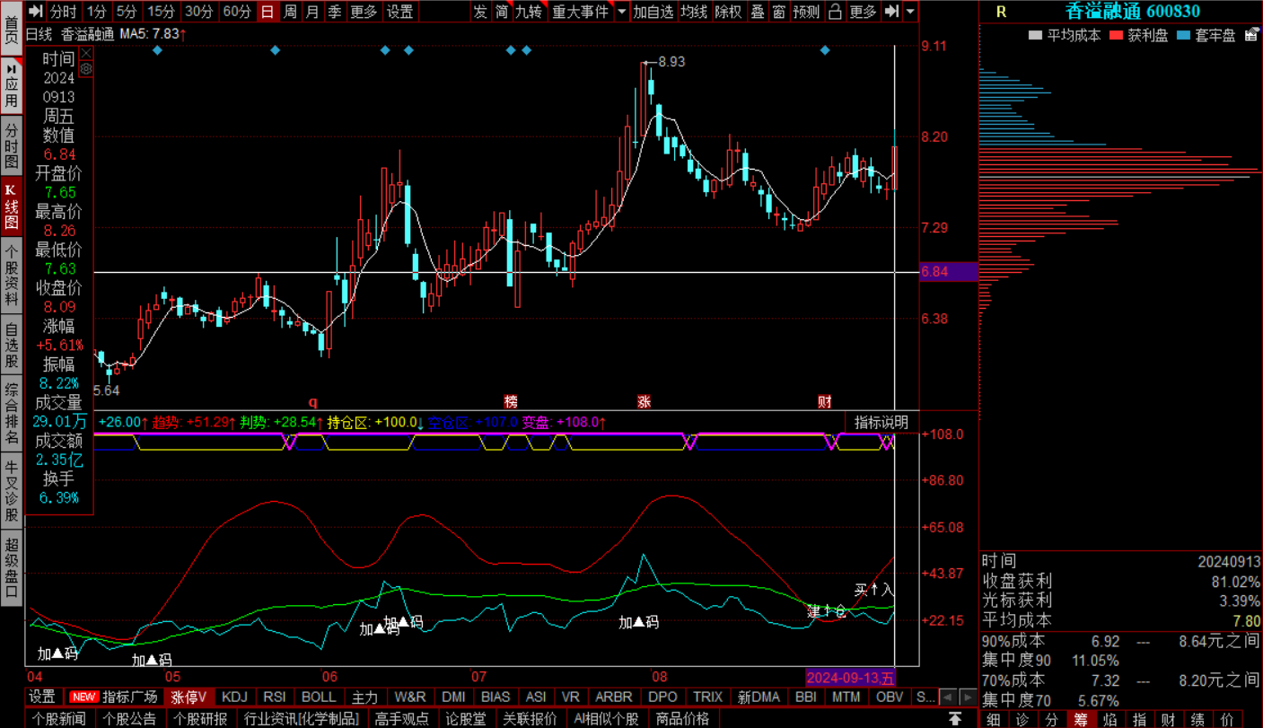Viewport: 1263px width, 728px height.
Task: Open 行业资讯[化学制品] bottom tab
Action: (302, 718)
